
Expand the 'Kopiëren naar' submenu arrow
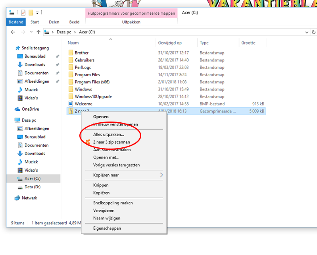tap(161, 175)
